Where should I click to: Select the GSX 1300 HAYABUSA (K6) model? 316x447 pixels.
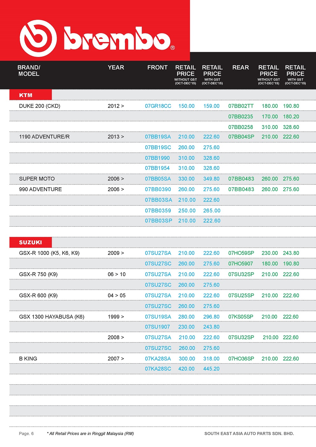52,317
